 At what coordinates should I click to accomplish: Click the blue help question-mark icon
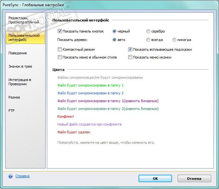point(10,176)
